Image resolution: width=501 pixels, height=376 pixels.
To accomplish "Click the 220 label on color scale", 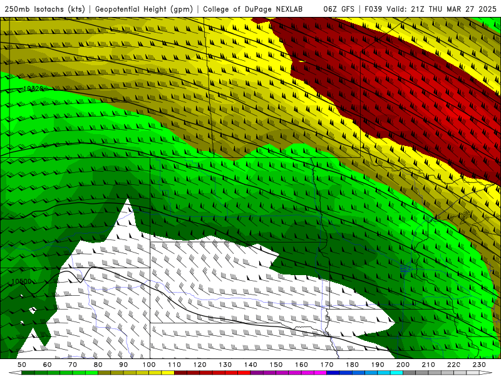I will pyautogui.click(x=454, y=365).
